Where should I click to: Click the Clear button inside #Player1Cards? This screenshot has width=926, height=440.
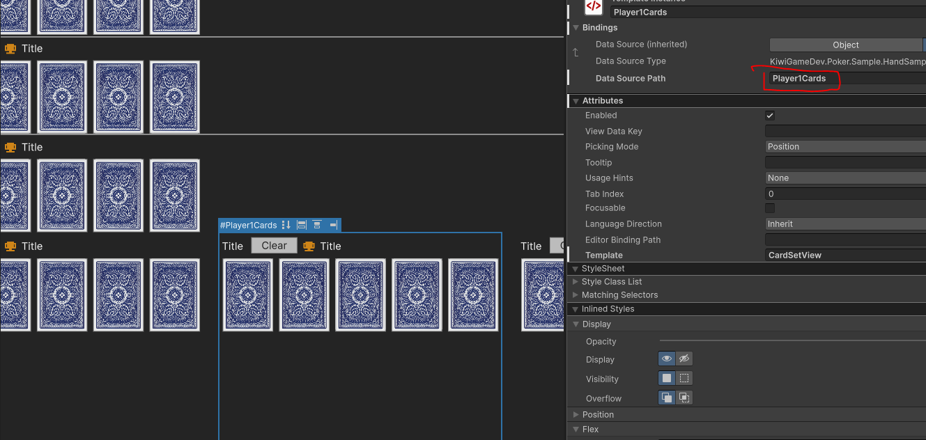tap(274, 245)
